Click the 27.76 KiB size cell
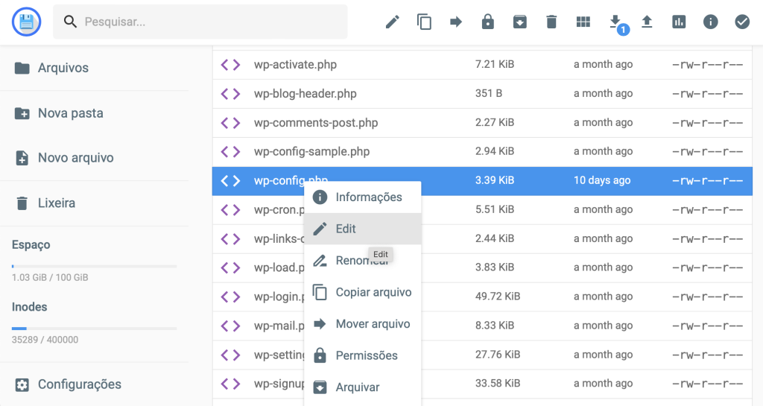Image resolution: width=763 pixels, height=406 pixels. click(498, 355)
